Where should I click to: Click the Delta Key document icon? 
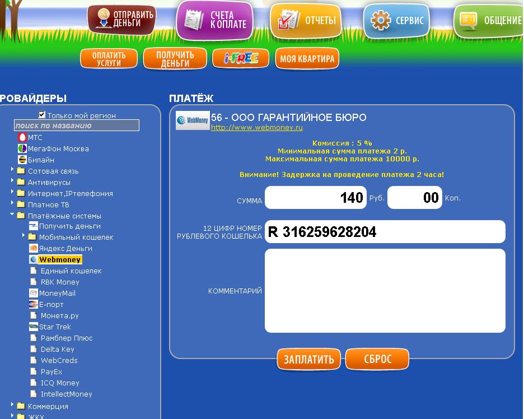click(34, 349)
